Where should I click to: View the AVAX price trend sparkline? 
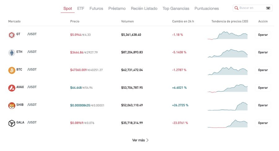point(228,88)
